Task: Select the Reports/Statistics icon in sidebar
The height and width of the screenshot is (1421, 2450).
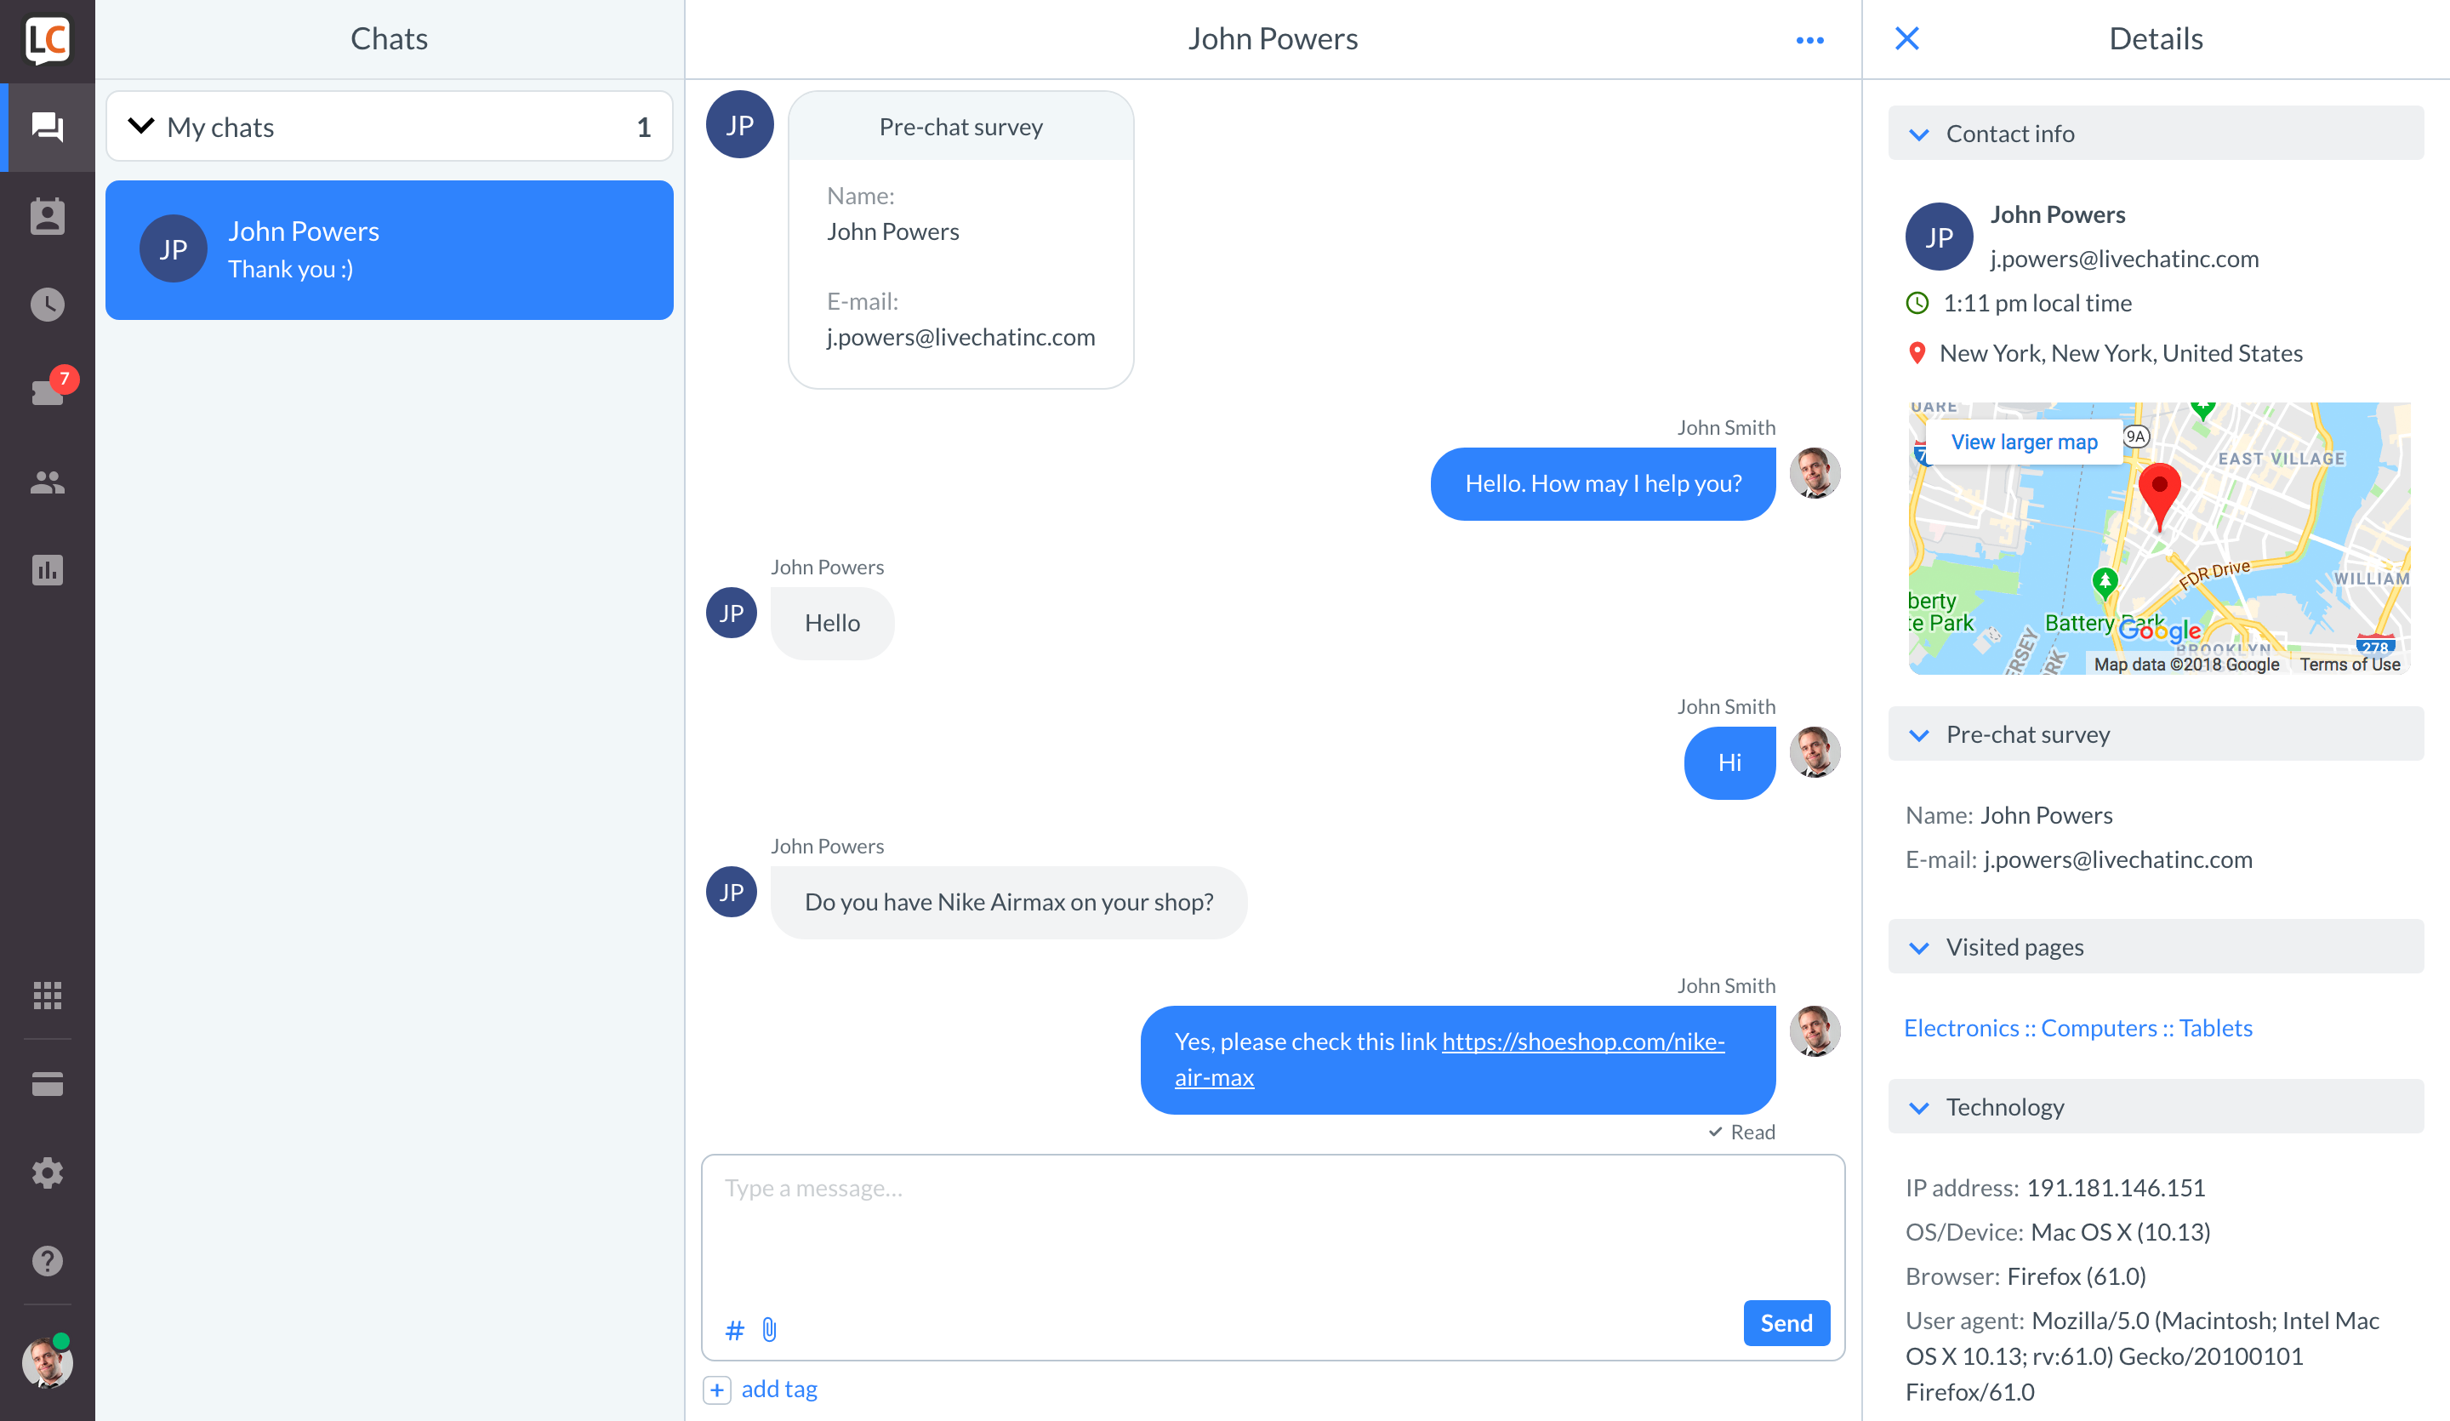Action: (x=46, y=567)
